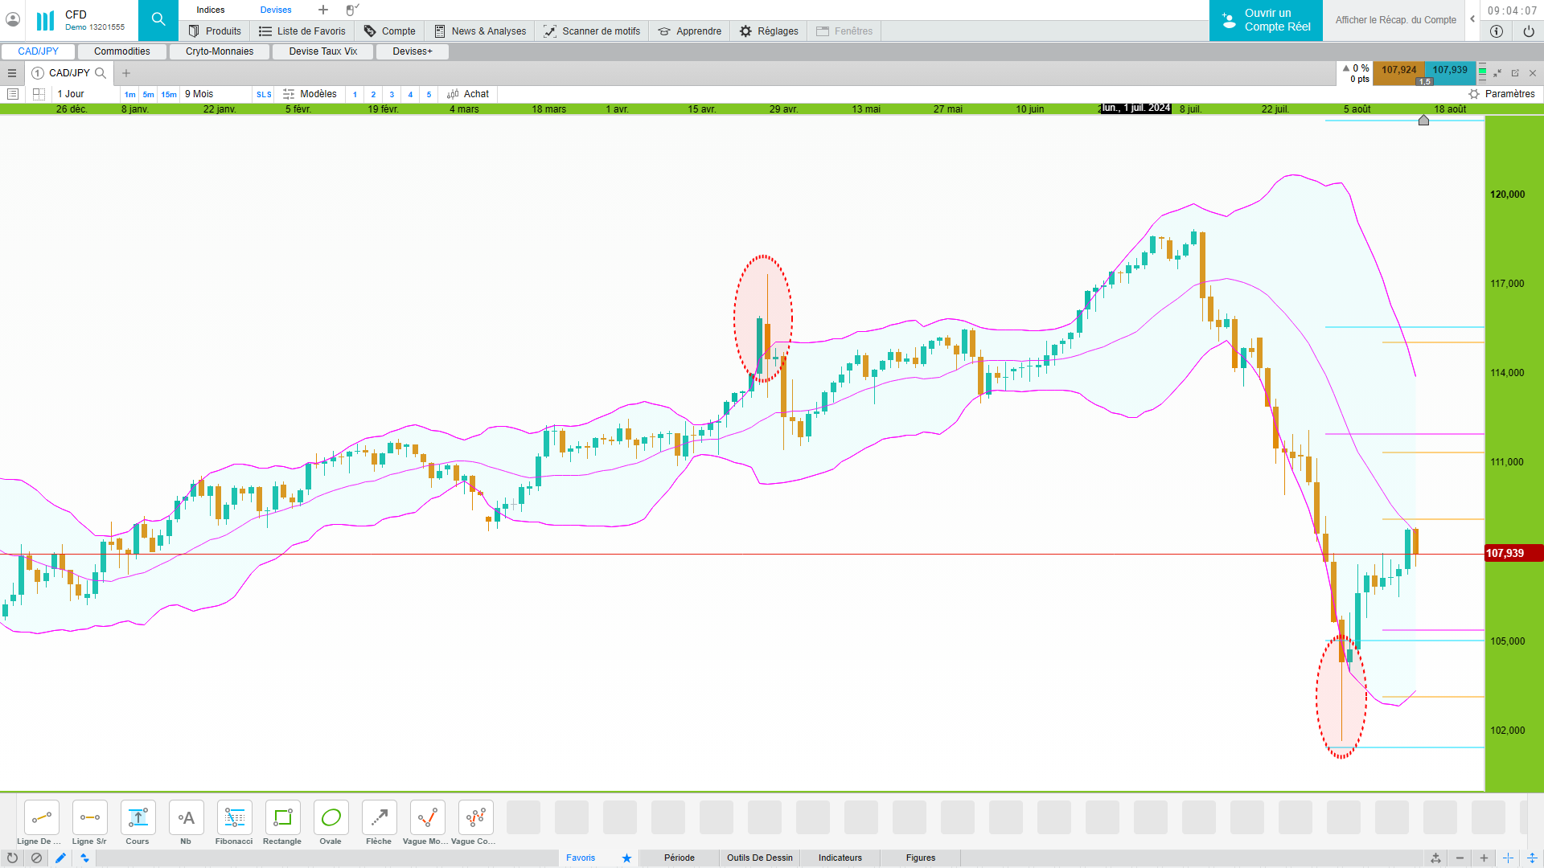1544x868 pixels.
Task: Click the Nb text annotation tool
Action: pyautogui.click(x=186, y=818)
